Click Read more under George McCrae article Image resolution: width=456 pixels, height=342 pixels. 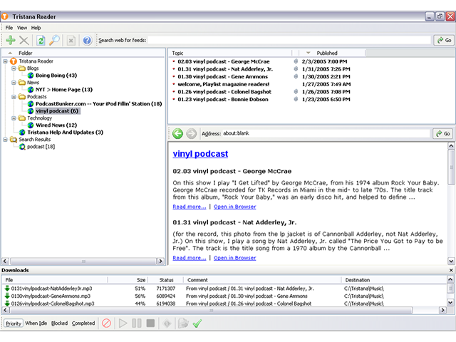[190, 207]
